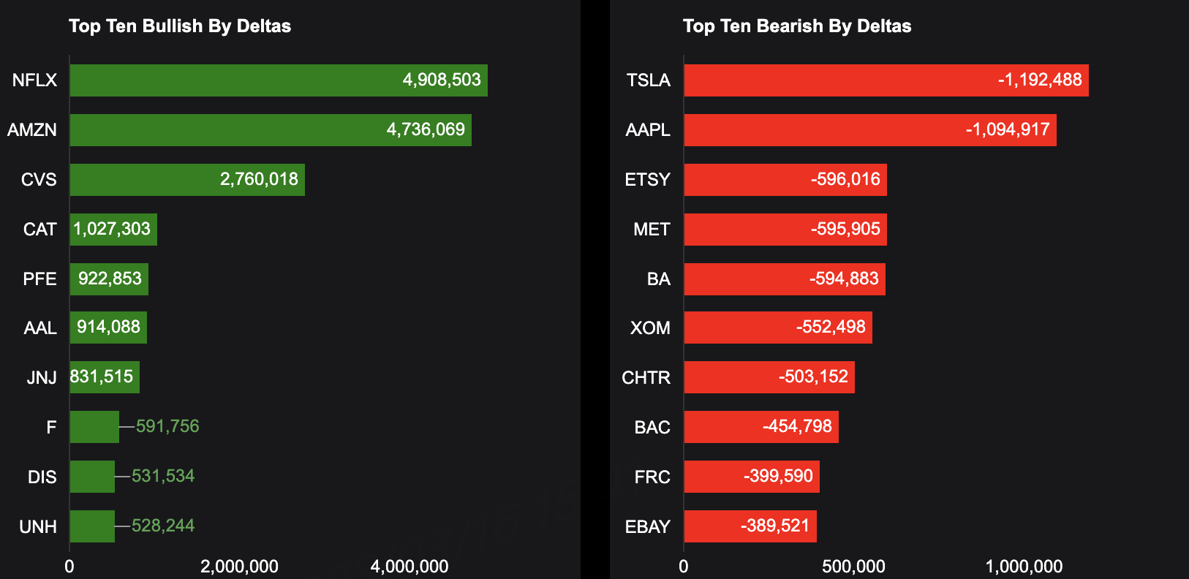Image resolution: width=1189 pixels, height=579 pixels.
Task: Click the CVS bar showing 2,760,018
Action: tap(187, 180)
